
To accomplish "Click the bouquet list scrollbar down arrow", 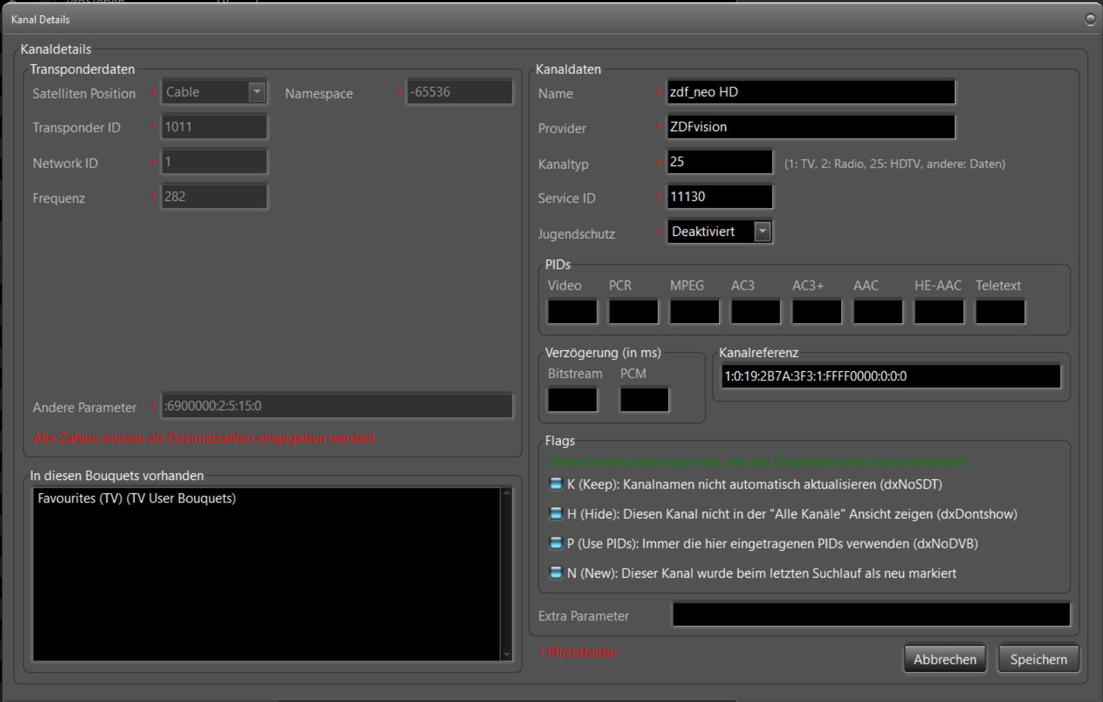I will (506, 655).
